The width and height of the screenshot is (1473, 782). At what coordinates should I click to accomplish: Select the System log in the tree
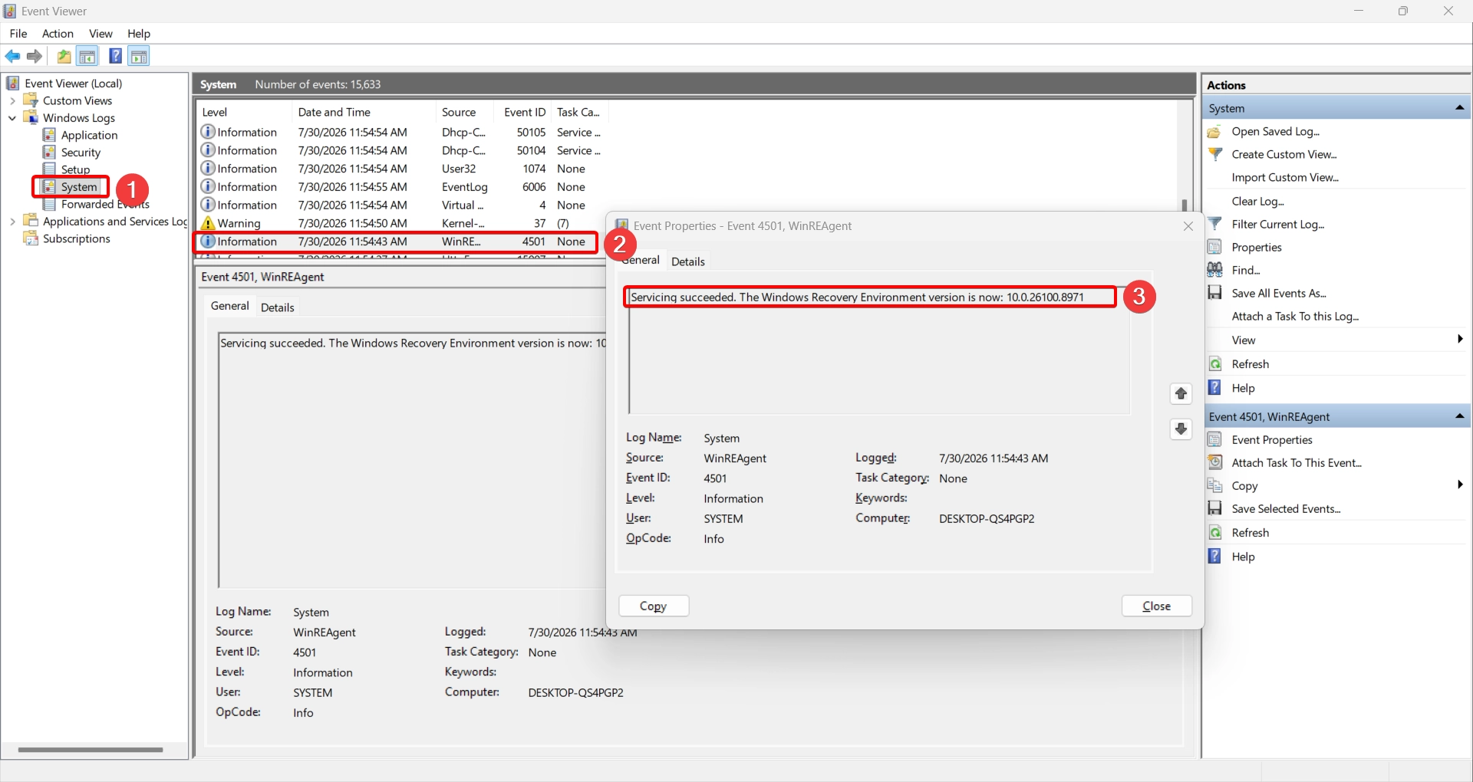point(79,187)
